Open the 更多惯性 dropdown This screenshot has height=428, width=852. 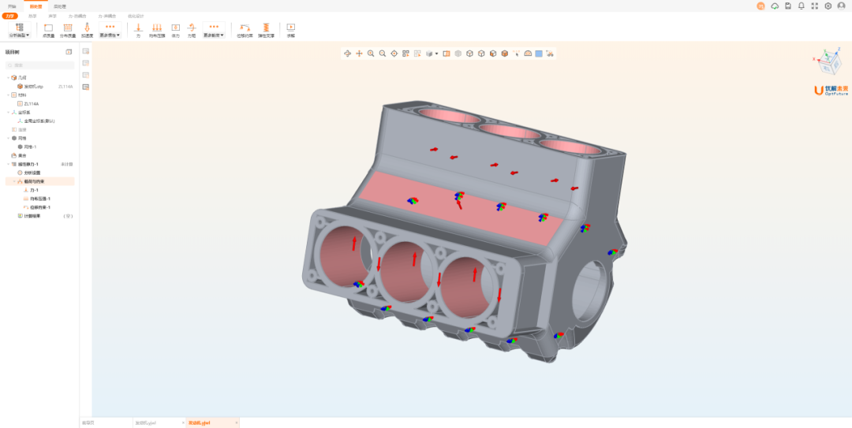[x=110, y=31]
